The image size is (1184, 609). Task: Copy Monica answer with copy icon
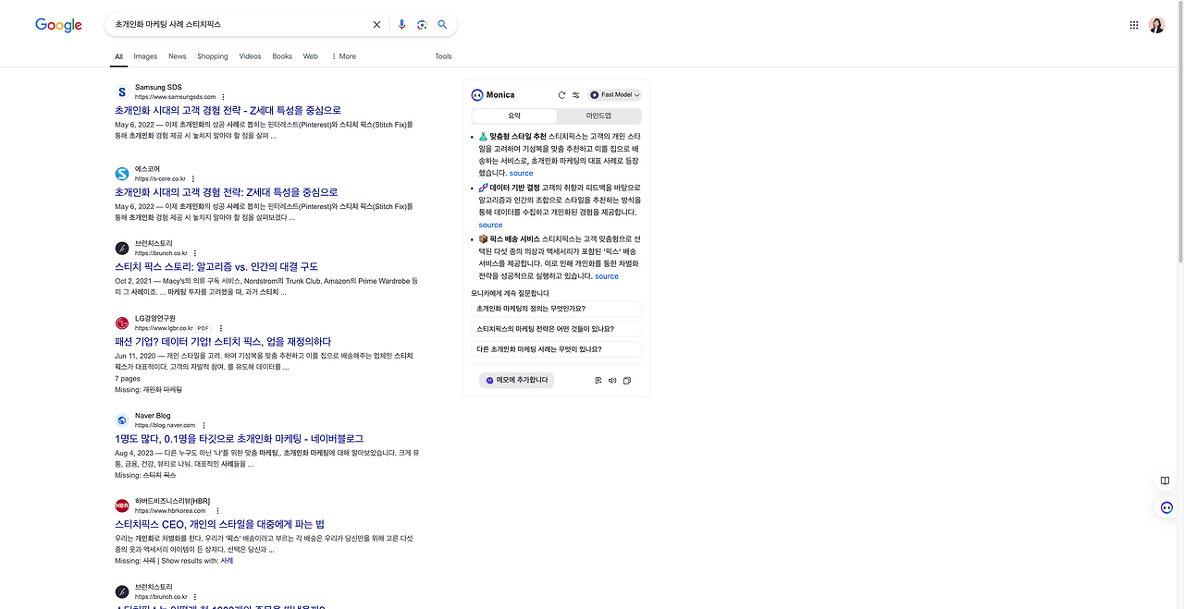point(627,380)
